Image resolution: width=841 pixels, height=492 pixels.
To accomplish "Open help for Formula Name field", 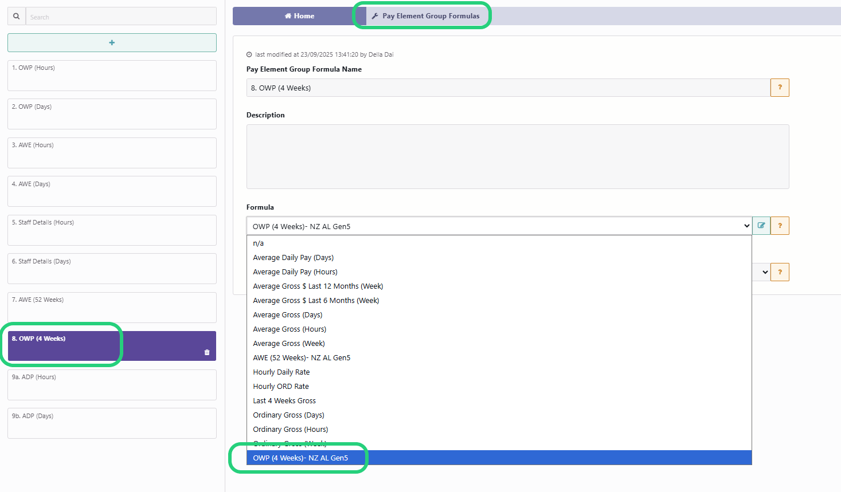I will pos(780,88).
